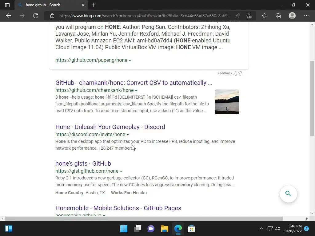Click the Feedback label
This screenshot has height=236, width=315.
(225, 73)
